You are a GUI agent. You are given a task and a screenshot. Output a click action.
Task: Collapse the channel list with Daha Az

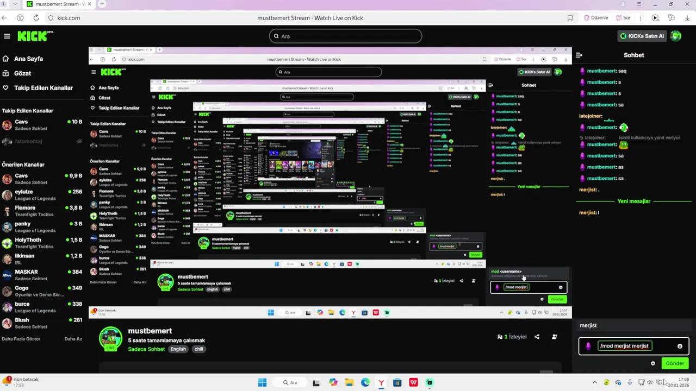(x=73, y=339)
